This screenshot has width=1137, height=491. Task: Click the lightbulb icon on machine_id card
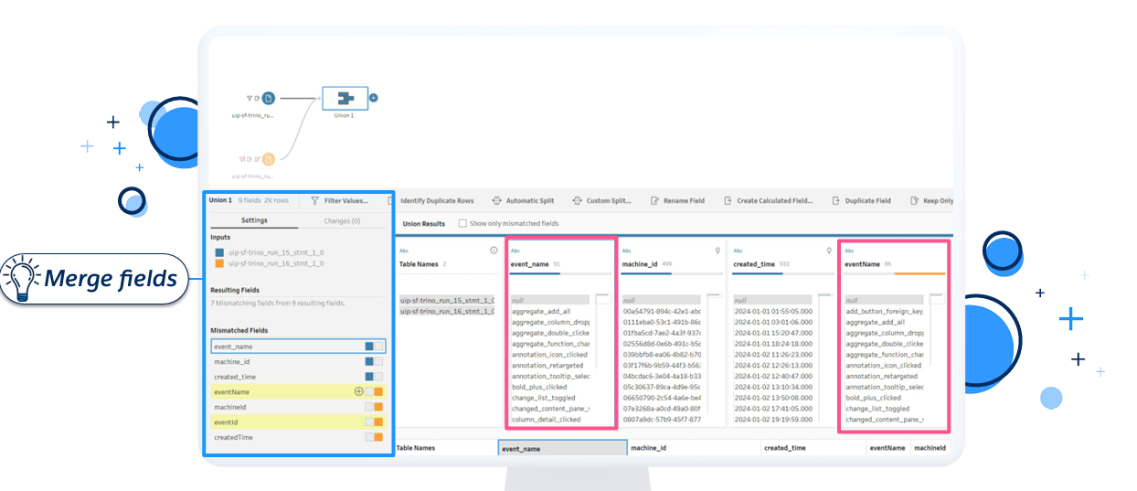point(717,250)
